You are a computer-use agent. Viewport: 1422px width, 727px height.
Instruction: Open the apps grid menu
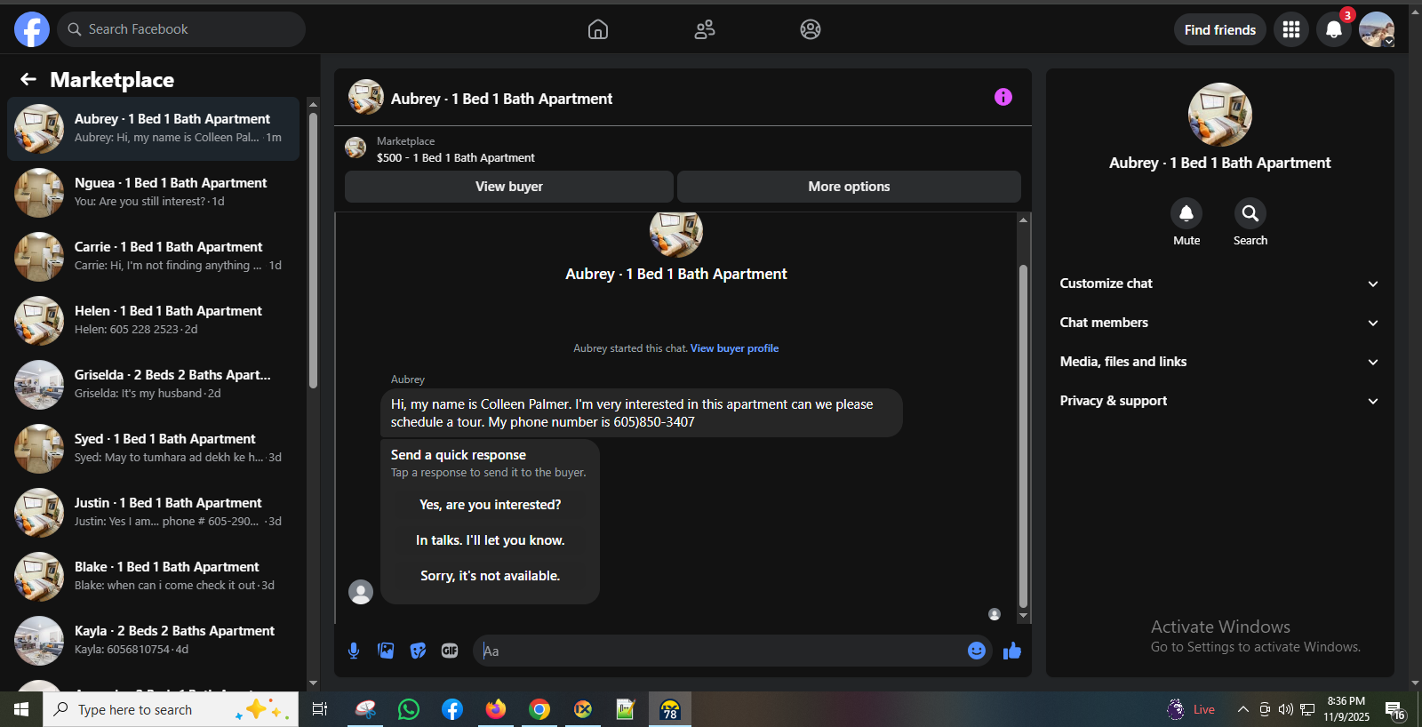coord(1291,29)
